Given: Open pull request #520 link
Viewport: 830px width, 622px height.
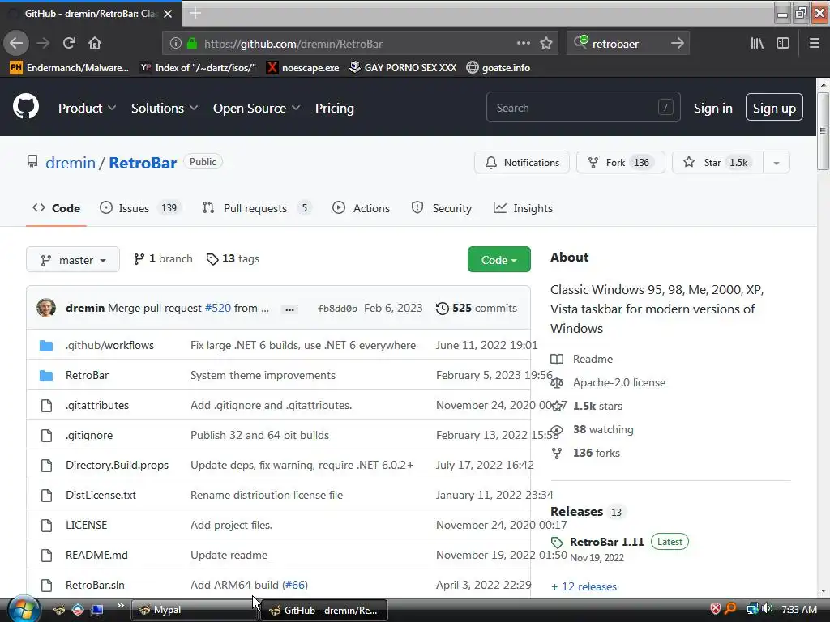Looking at the screenshot, I should tap(217, 309).
